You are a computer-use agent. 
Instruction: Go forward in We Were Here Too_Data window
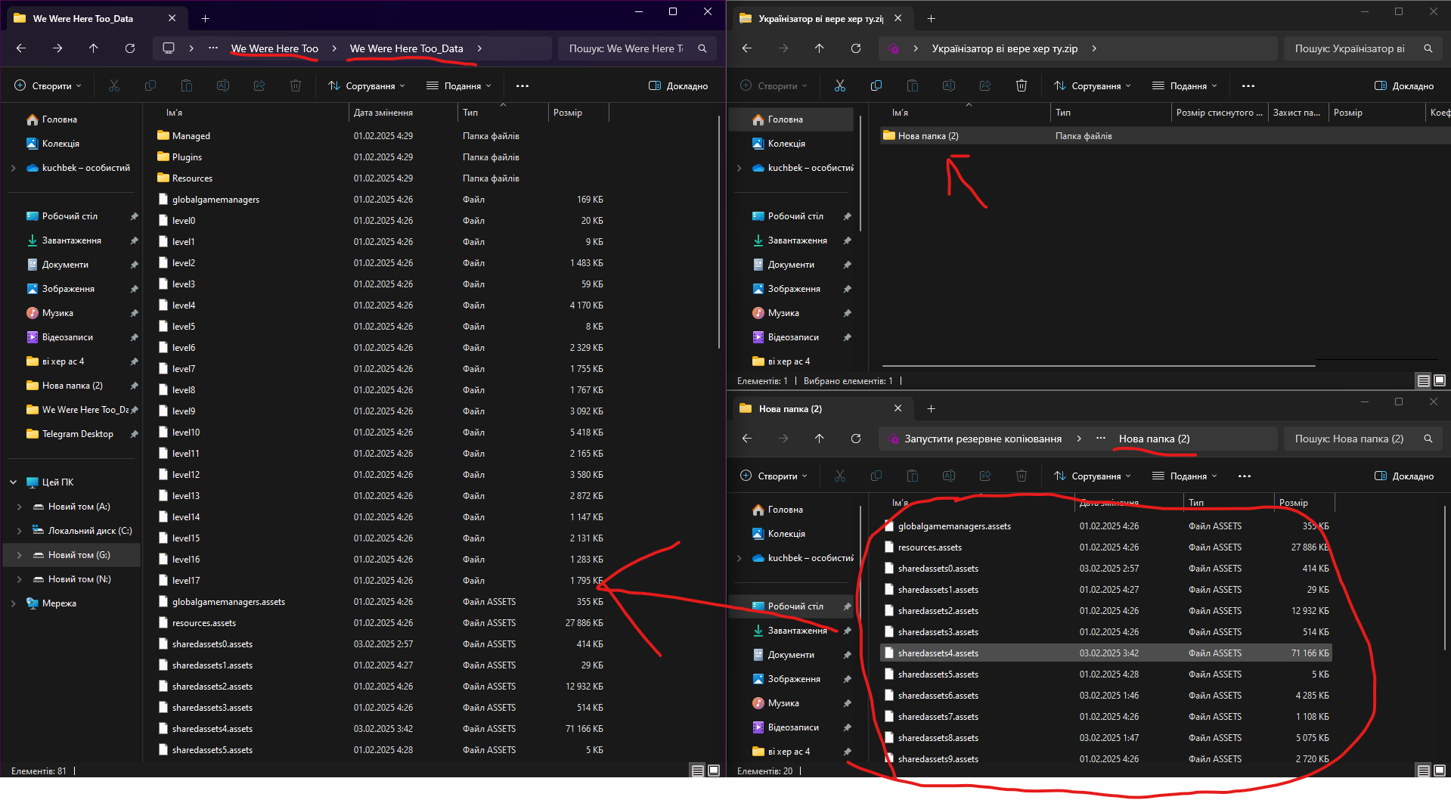(57, 48)
